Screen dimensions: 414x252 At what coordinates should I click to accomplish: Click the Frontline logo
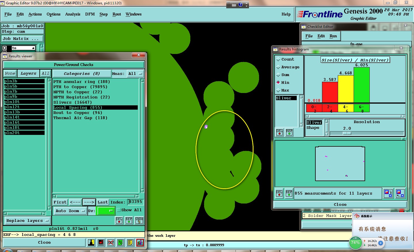click(320, 14)
